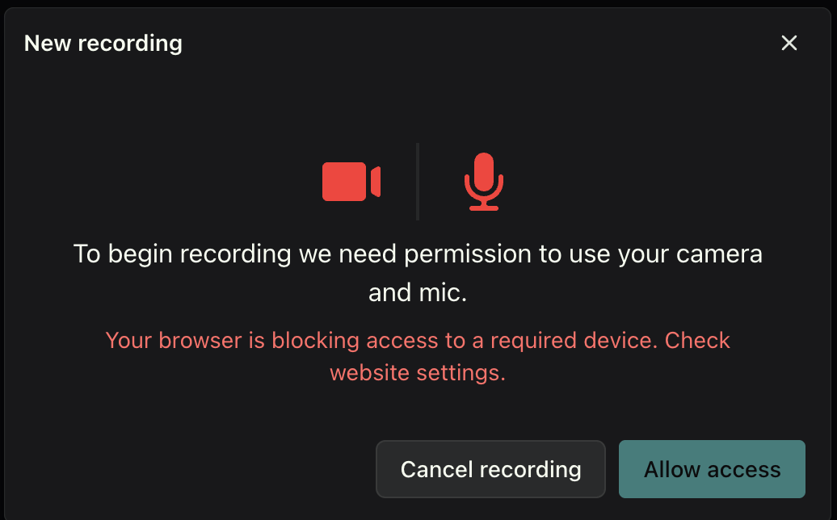The width and height of the screenshot is (837, 520).
Task: Click the camera icon left of the divider
Action: point(351,181)
